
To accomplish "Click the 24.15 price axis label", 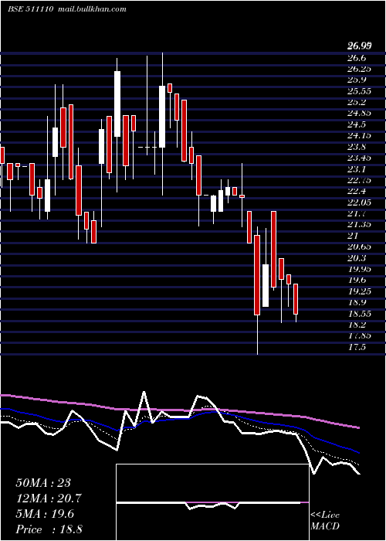I will tap(359, 135).
